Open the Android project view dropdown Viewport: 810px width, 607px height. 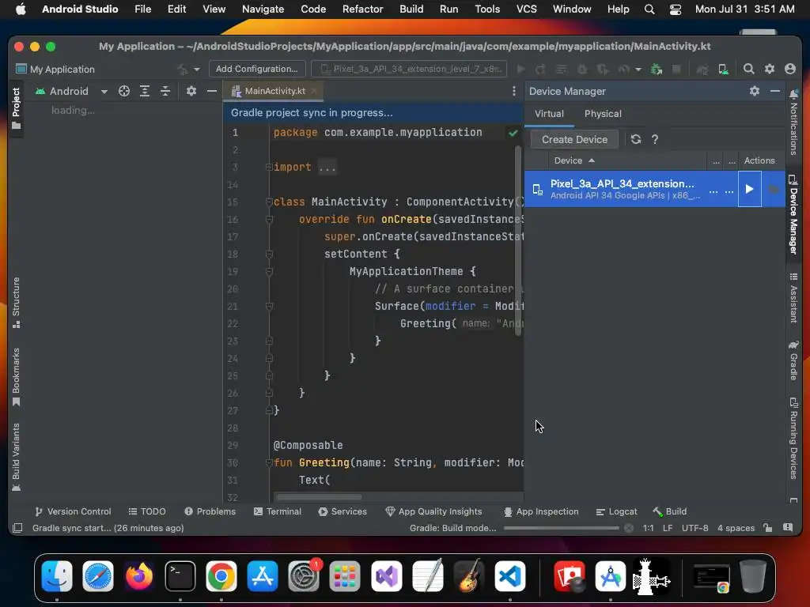(x=70, y=91)
